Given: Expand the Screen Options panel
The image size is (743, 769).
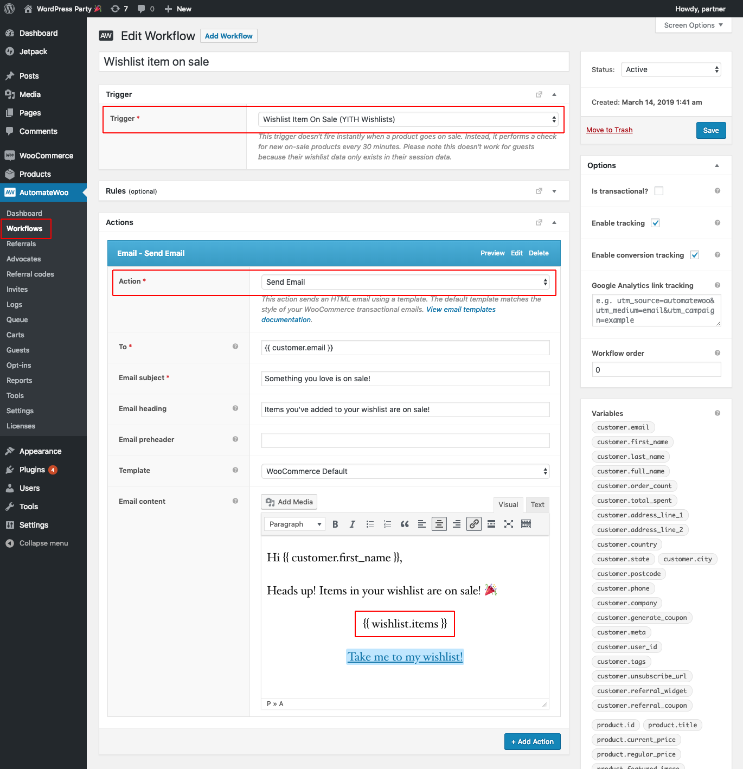Looking at the screenshot, I should (x=694, y=25).
